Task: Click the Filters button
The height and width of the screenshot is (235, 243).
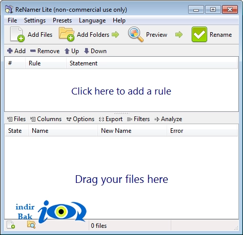Action: pos(138,119)
